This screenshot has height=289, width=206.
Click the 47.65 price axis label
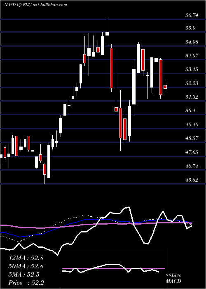click(192, 152)
